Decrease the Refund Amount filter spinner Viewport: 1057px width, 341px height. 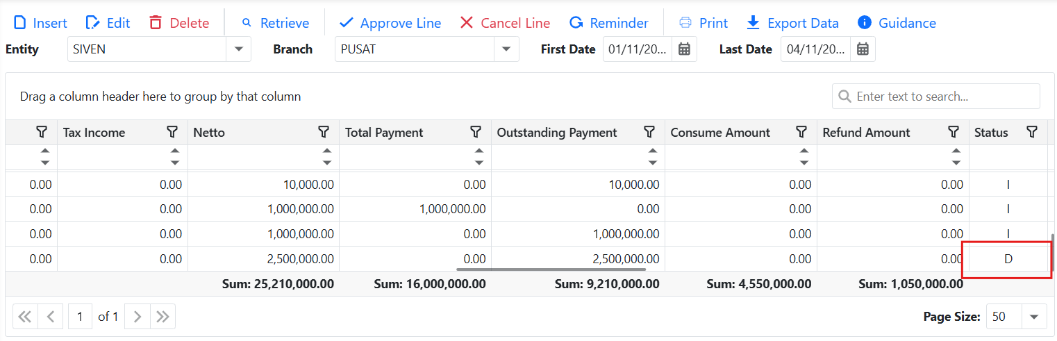pos(956,163)
